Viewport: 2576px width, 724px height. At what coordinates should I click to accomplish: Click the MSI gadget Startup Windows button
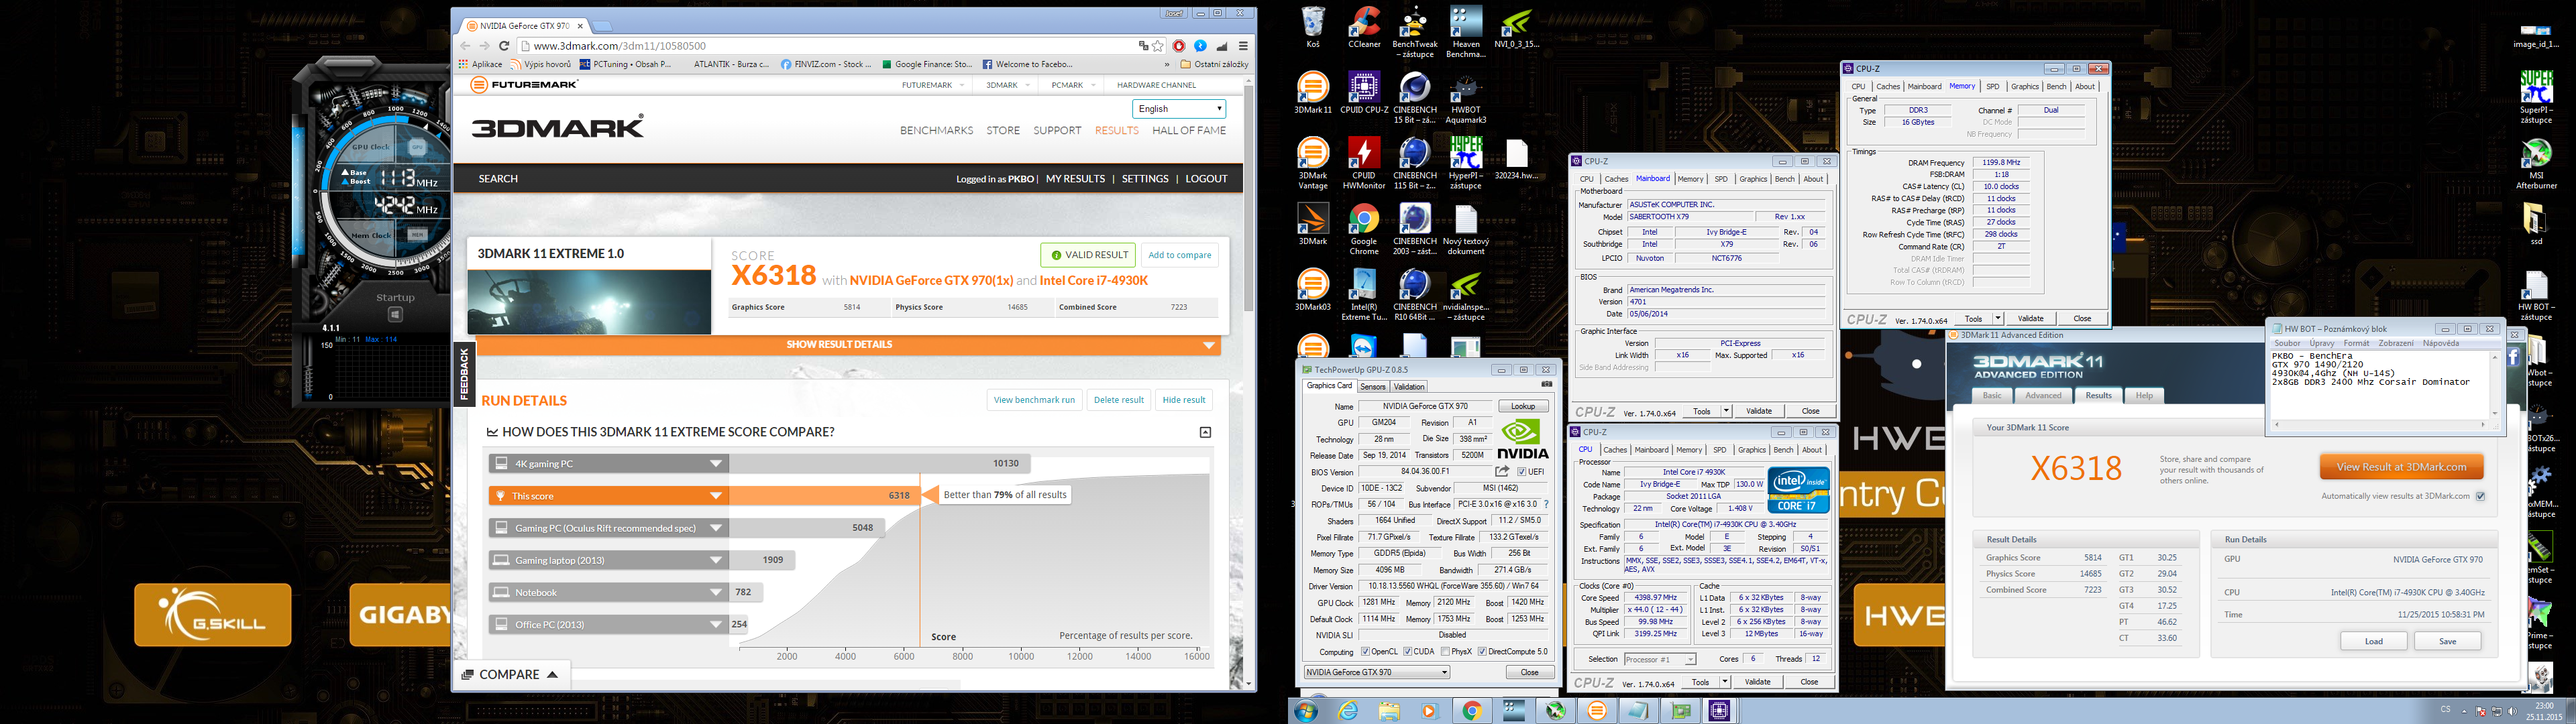point(395,315)
